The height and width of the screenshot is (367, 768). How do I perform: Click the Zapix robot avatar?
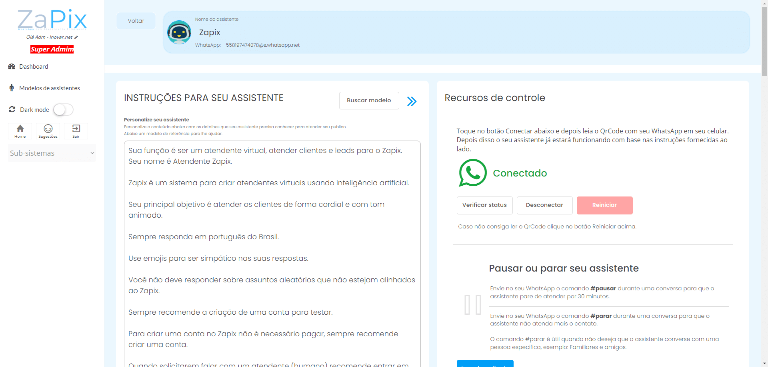coord(179,32)
